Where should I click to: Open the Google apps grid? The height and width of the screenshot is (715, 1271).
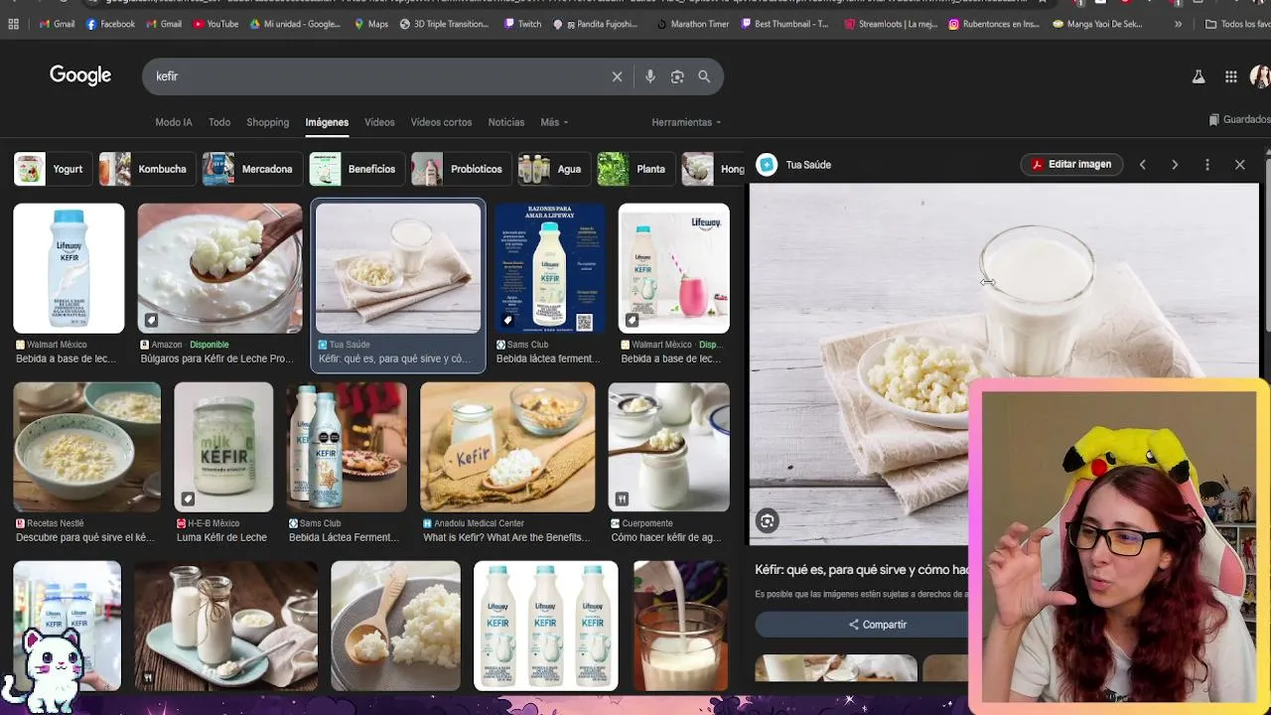click(1230, 76)
